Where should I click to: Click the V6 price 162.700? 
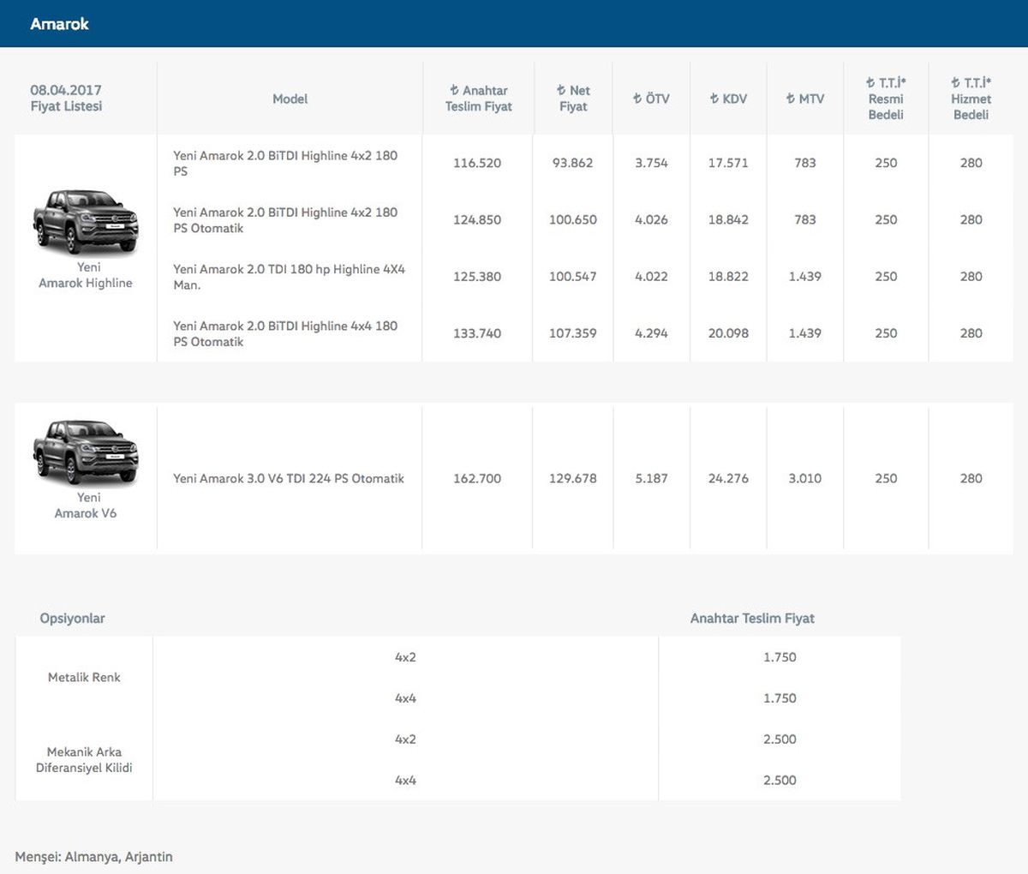click(477, 478)
